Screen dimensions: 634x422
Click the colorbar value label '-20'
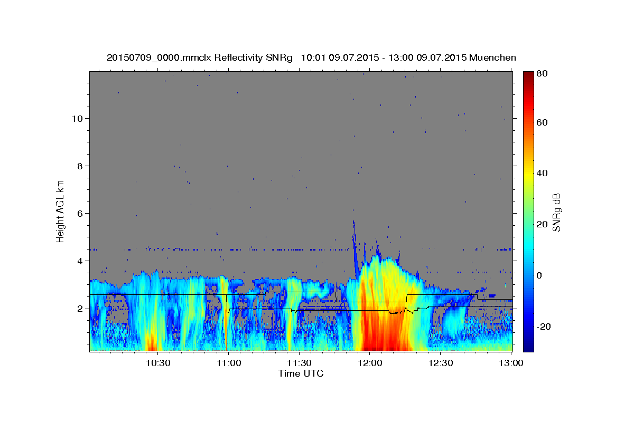[544, 327]
